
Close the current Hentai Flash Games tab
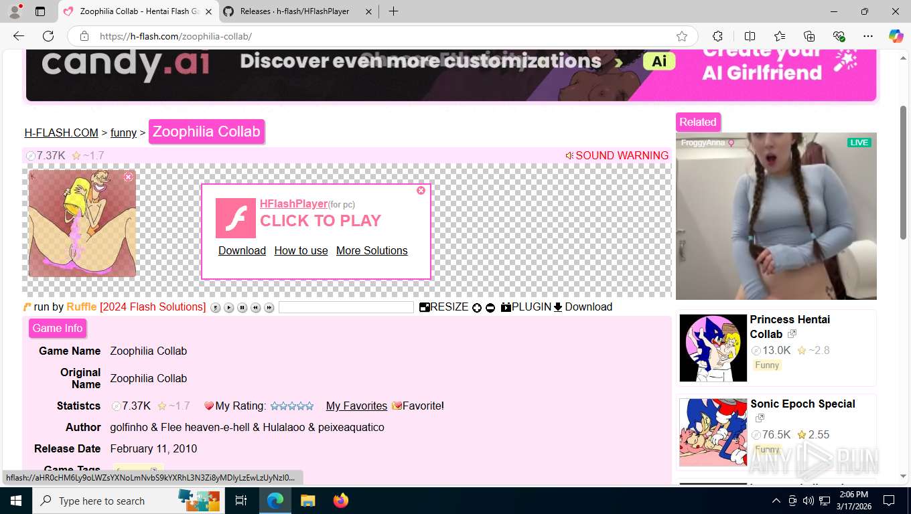tap(208, 11)
